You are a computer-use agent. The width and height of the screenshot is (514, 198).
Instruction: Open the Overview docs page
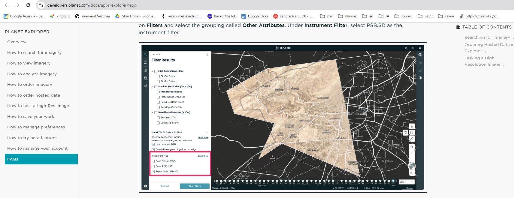[x=17, y=42]
